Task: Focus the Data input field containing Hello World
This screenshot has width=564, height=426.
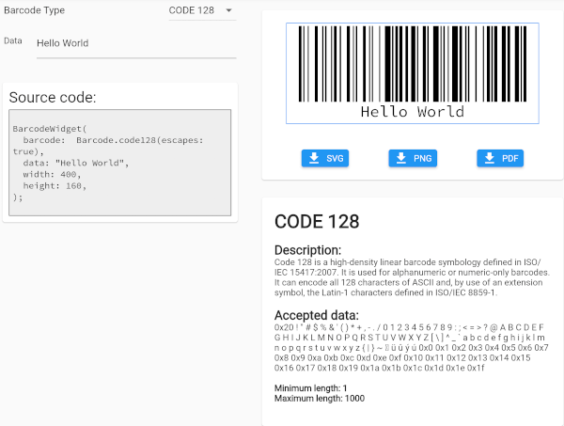Action: [x=136, y=43]
